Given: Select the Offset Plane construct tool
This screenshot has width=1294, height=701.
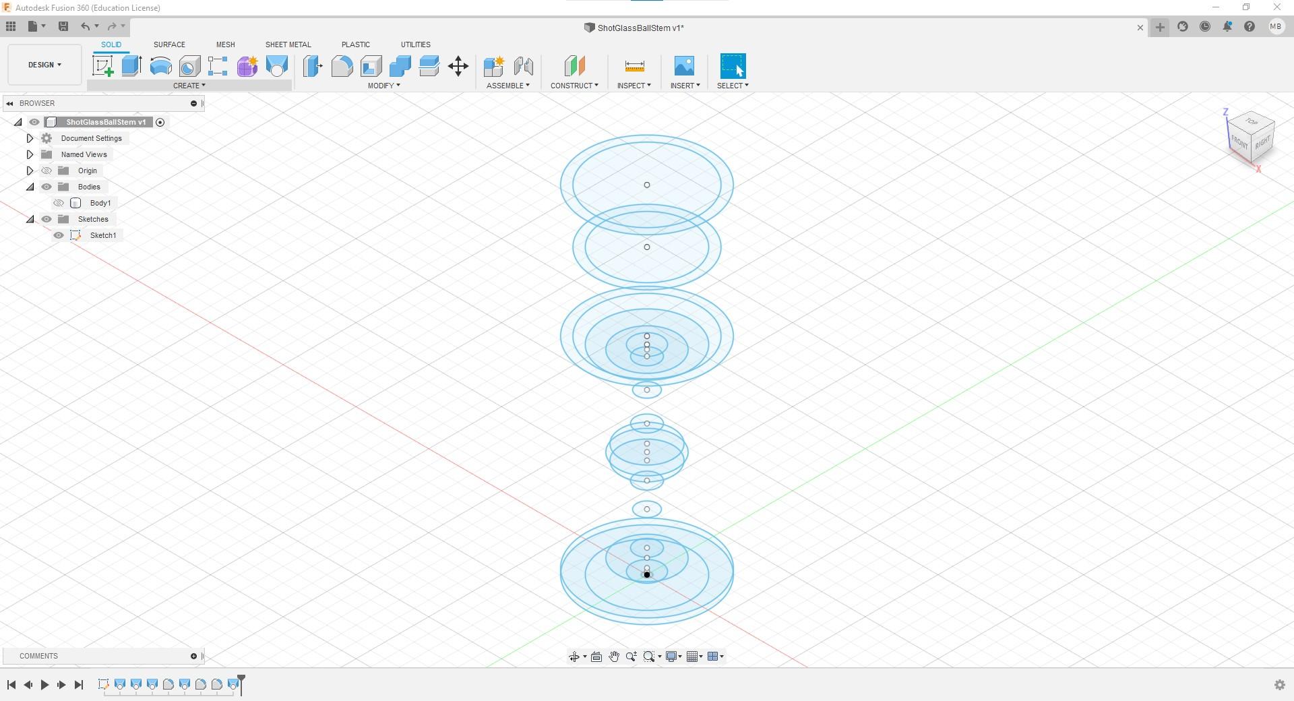Looking at the screenshot, I should pyautogui.click(x=574, y=66).
